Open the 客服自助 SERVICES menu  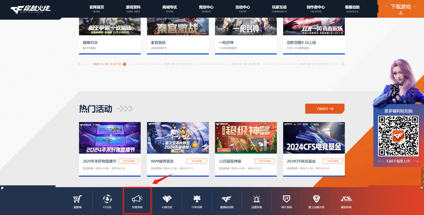352,9
